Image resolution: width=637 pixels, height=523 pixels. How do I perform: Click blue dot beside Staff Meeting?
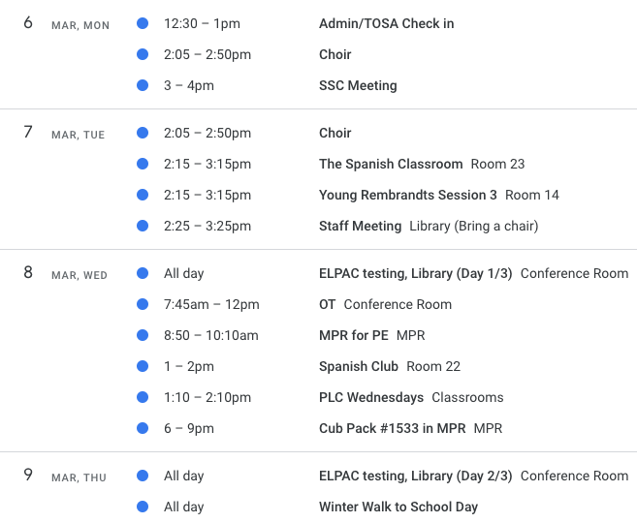pyautogui.click(x=143, y=226)
